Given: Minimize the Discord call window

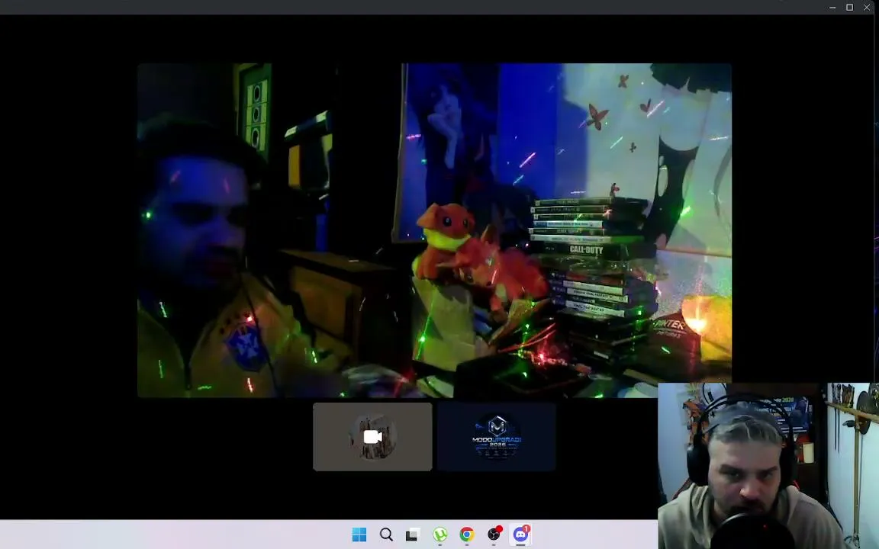Looking at the screenshot, I should coord(832,8).
